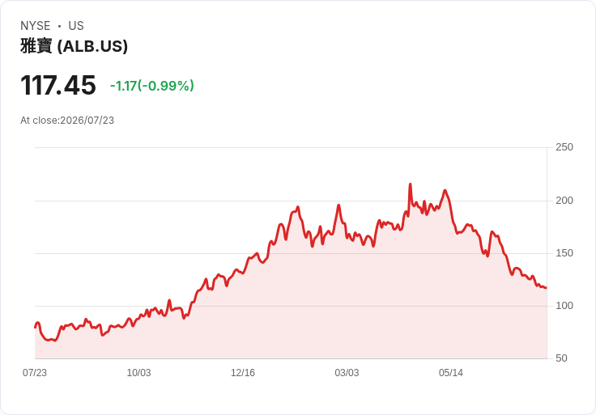This screenshot has height=415, width=596.
Task: Click the 12/16 x-axis date label
Action: coord(243,373)
